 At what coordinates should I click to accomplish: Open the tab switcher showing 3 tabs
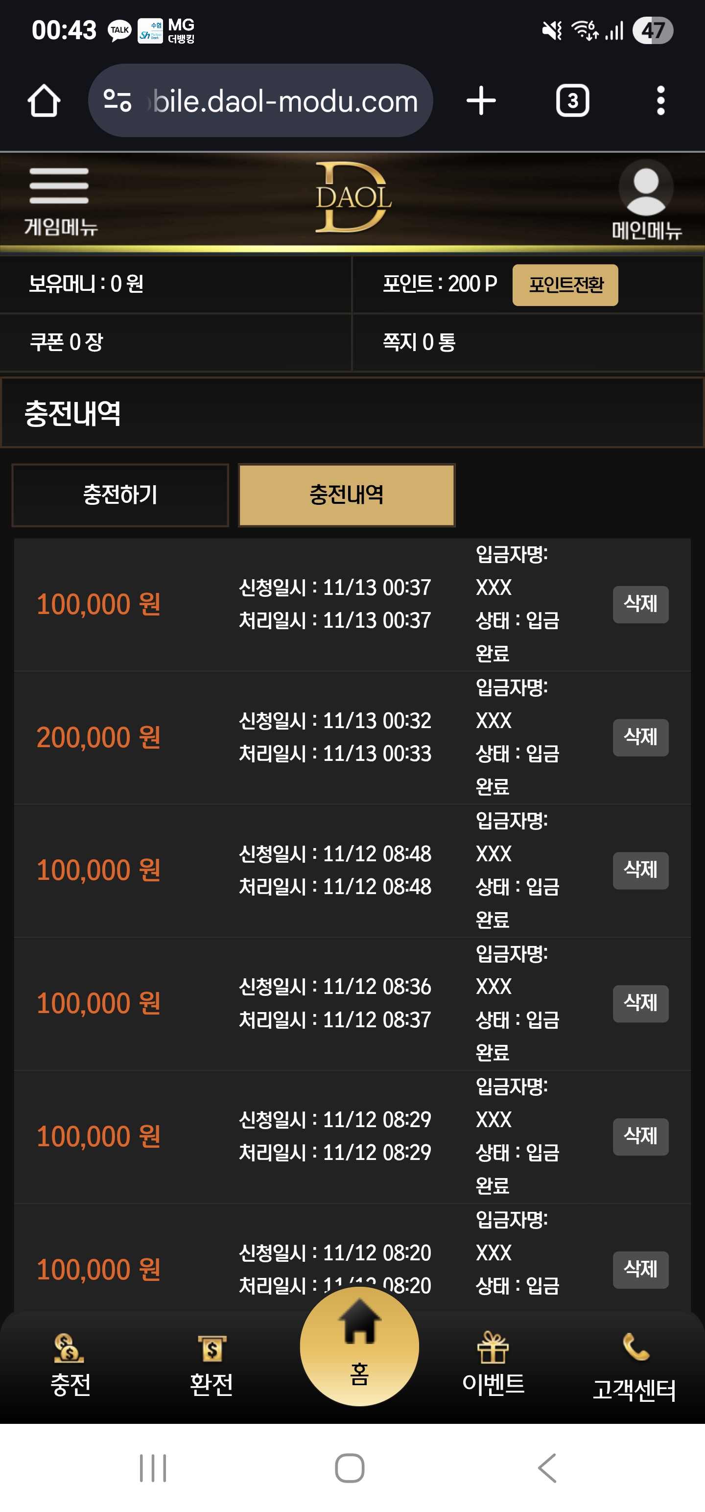click(572, 101)
